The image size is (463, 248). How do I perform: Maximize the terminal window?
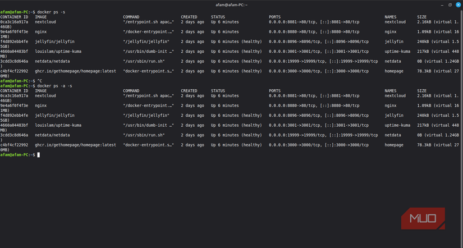click(450, 4)
